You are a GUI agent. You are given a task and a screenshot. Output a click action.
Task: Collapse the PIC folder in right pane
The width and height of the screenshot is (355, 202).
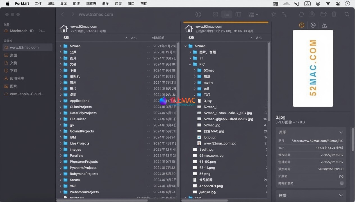tap(190, 64)
